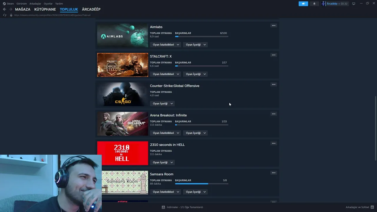
Task: Open the Oyunlar menu
Action: pyautogui.click(x=48, y=4)
